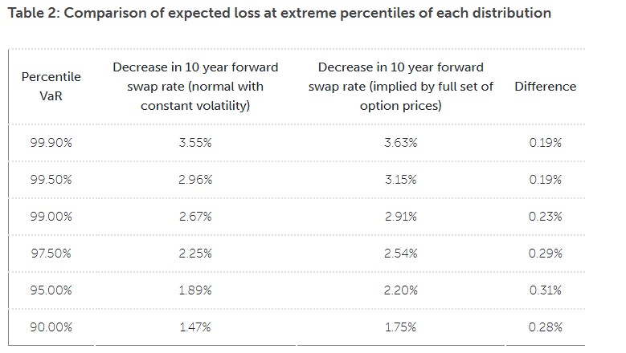This screenshot has height=353, width=626.
Task: Select the Difference column header
Action: pyautogui.click(x=545, y=86)
